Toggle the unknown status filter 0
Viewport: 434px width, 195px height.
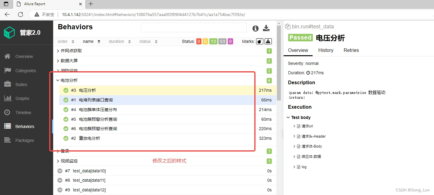click(230, 41)
